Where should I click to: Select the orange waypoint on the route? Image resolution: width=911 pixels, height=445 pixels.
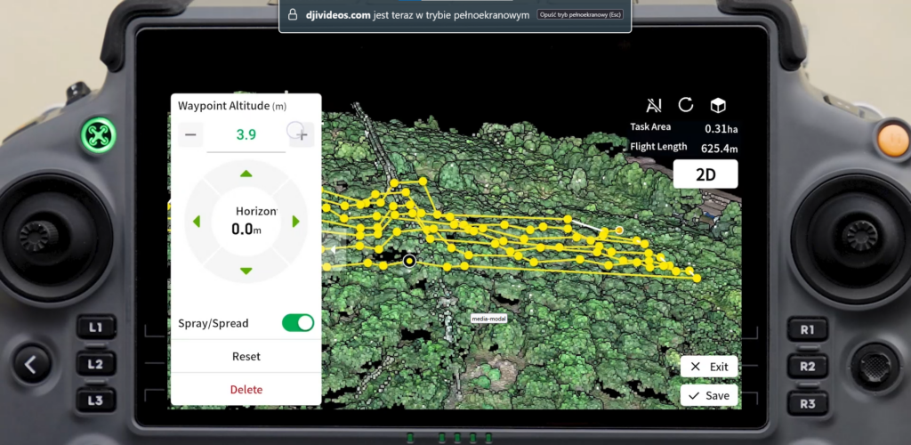coord(619,230)
